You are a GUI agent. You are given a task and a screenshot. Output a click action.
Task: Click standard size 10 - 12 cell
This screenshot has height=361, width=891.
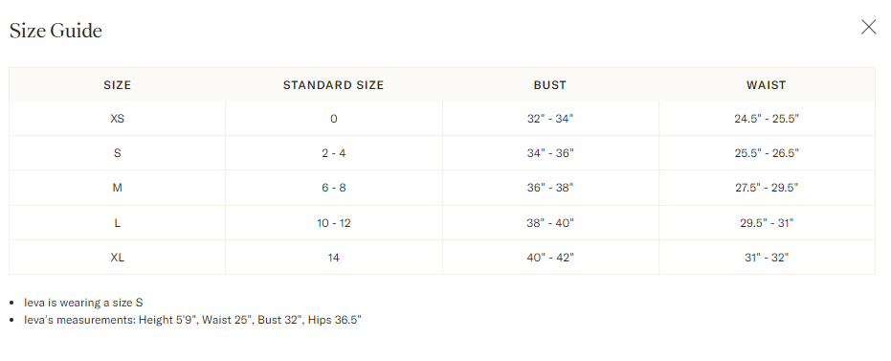[334, 223]
